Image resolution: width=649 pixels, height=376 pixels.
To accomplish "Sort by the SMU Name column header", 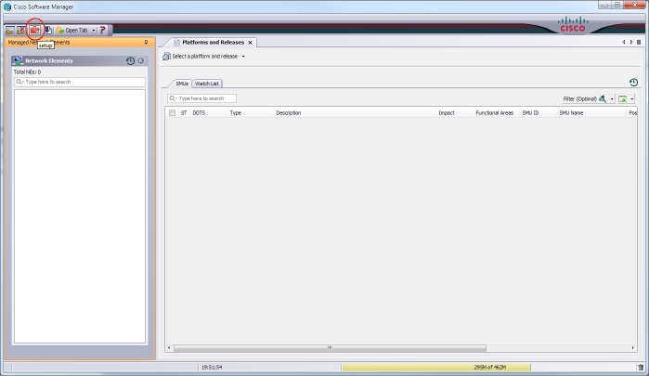I will [x=591, y=112].
